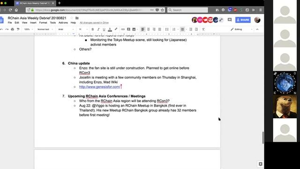The width and height of the screenshot is (300, 169).
Task: Open a new browser tab
Action: pos(60,3)
